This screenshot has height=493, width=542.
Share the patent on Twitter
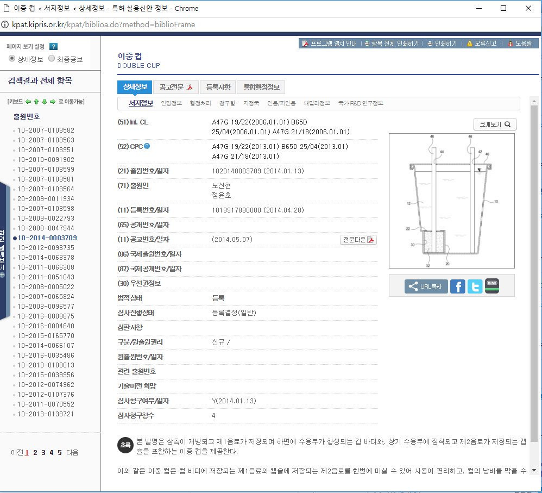(475, 286)
